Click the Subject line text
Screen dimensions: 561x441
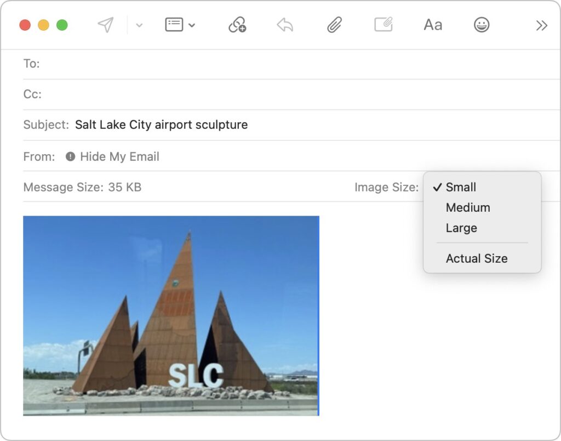[x=162, y=125]
